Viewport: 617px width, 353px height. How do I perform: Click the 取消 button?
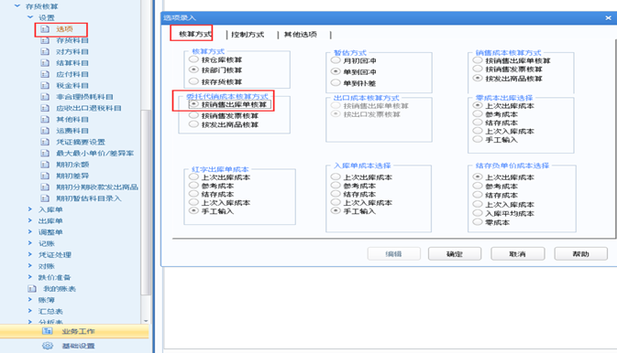point(517,254)
